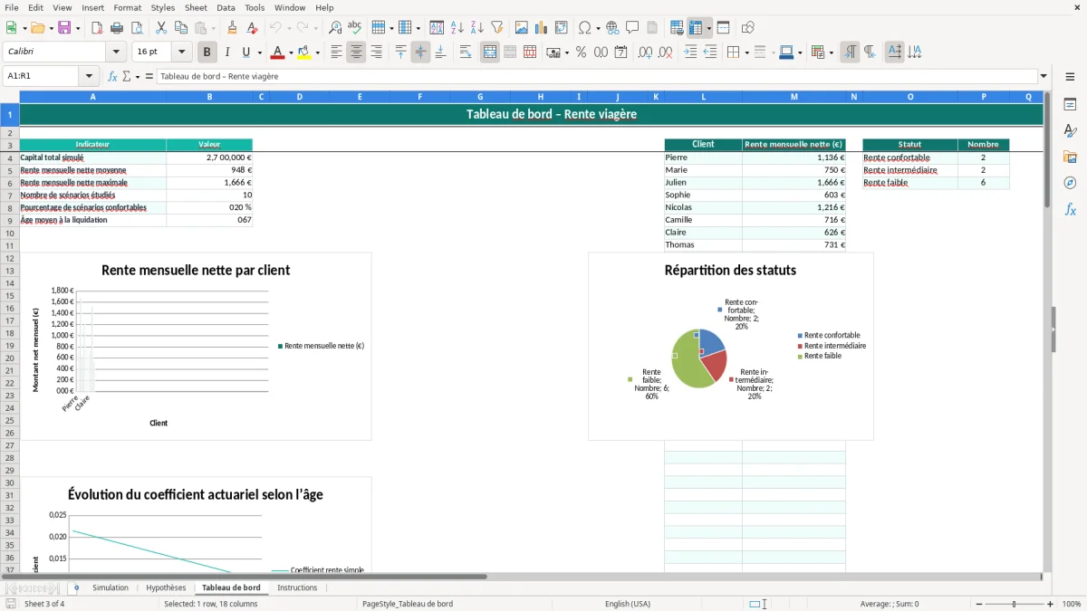Click the Format as Percent icon
Image resolution: width=1087 pixels, height=611 pixels.
tap(581, 53)
